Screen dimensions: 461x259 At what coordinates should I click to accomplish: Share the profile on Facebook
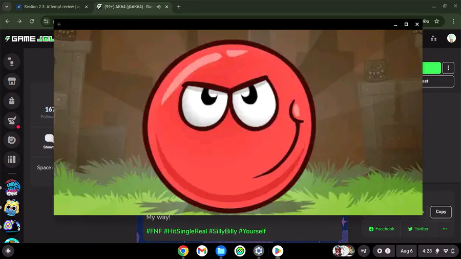[x=382, y=229]
